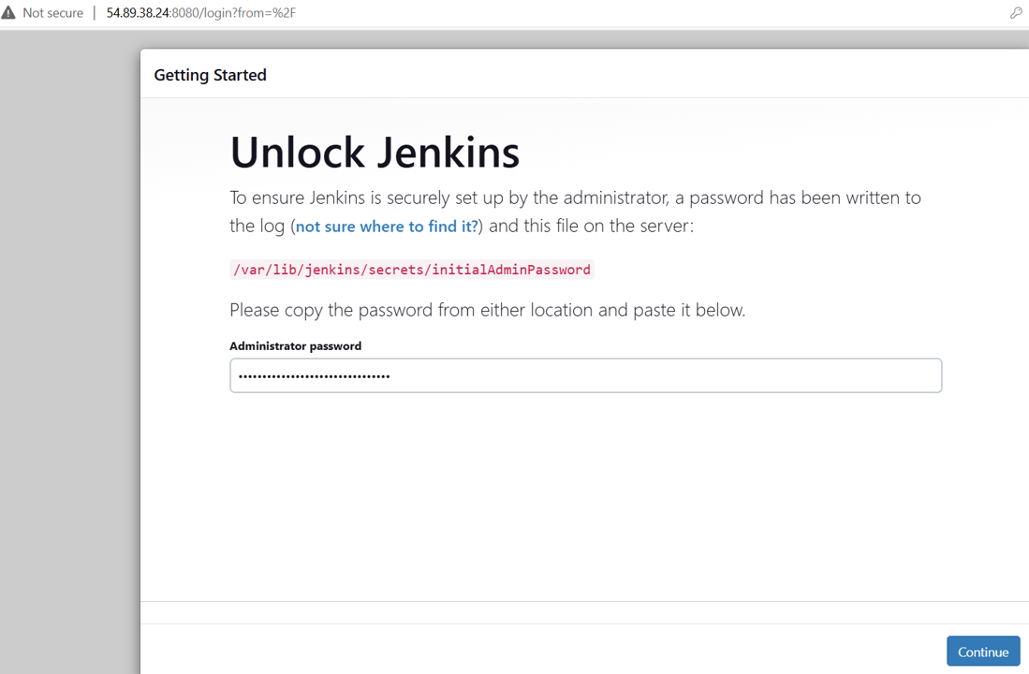This screenshot has width=1029, height=674.
Task: Click the initialAdminPassword file path text
Action: click(412, 270)
